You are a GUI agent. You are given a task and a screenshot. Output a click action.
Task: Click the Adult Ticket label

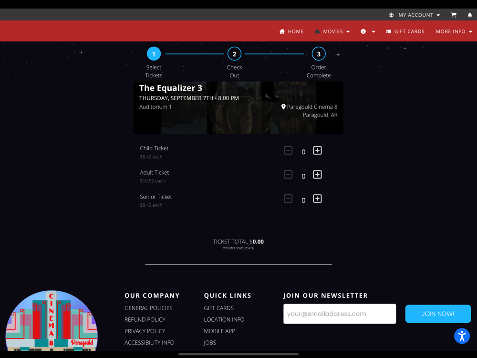tap(154, 173)
